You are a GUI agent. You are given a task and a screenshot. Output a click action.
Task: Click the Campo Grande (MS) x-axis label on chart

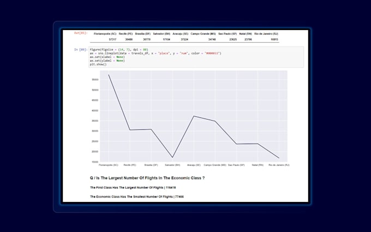pyautogui.click(x=215, y=165)
